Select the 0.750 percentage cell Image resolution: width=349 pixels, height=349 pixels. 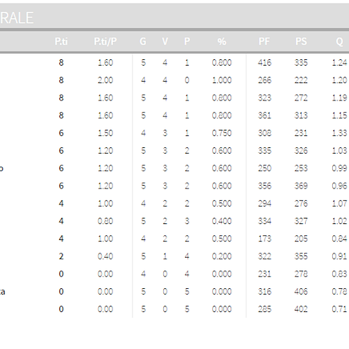[x=222, y=133]
